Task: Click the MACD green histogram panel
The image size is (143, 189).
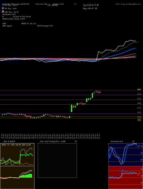Action: (17, 178)
